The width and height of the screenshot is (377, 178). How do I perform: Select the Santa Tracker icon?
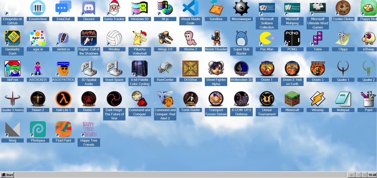coord(114,8)
